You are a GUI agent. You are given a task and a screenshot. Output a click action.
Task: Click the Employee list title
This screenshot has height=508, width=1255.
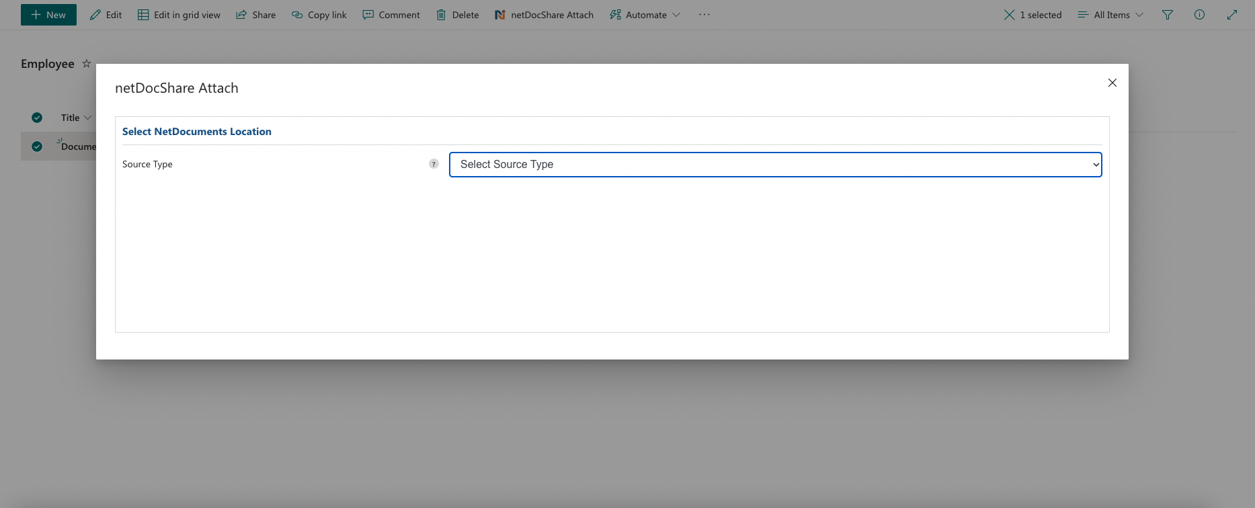(48, 64)
